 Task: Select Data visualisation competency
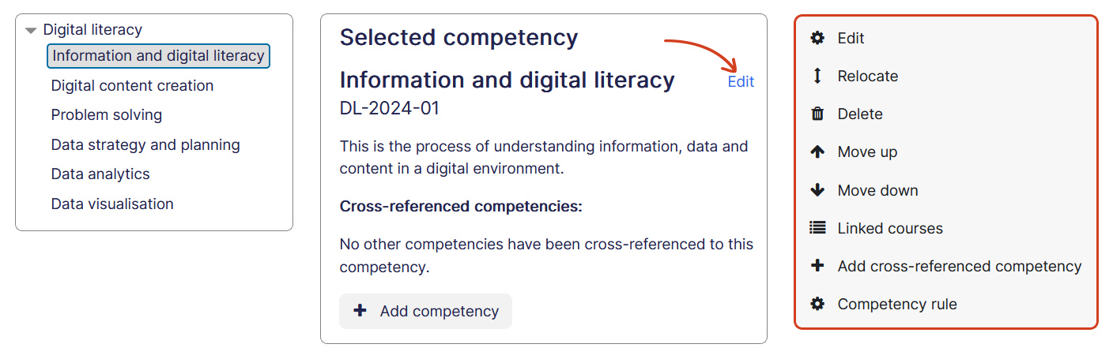coord(112,204)
